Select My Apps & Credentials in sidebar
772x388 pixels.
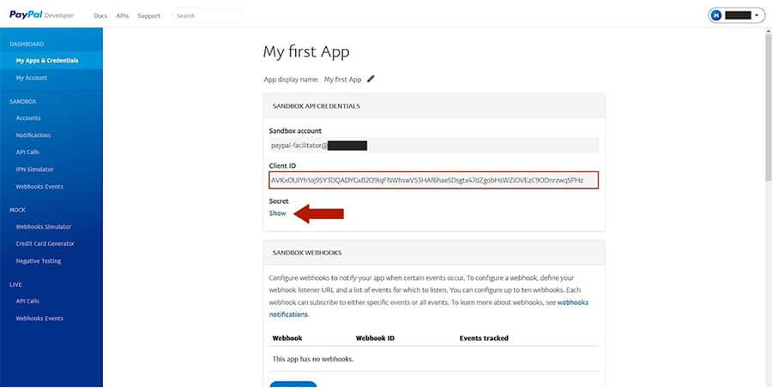47,61
